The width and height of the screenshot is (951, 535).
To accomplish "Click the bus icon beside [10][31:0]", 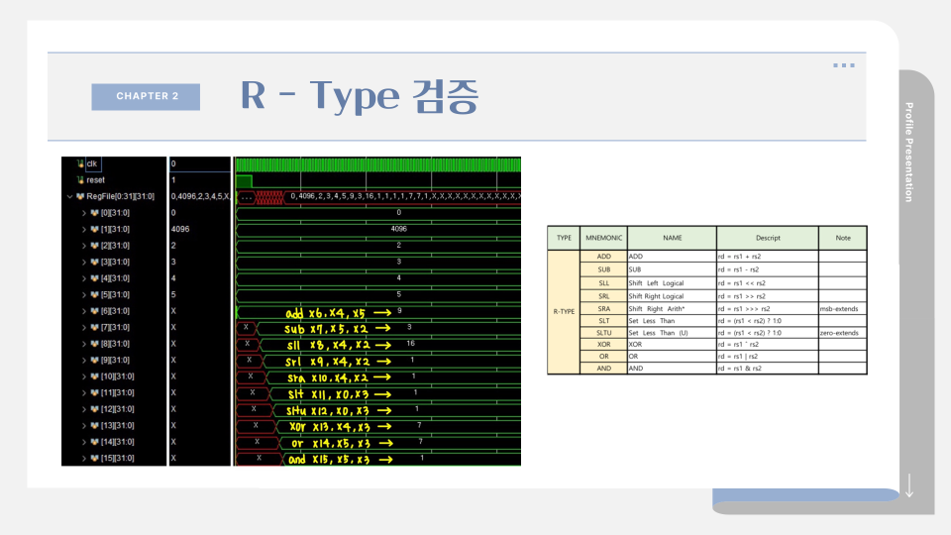I will coord(95,376).
